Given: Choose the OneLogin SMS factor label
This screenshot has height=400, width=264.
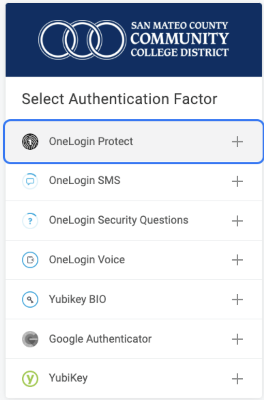Looking at the screenshot, I should [85, 181].
